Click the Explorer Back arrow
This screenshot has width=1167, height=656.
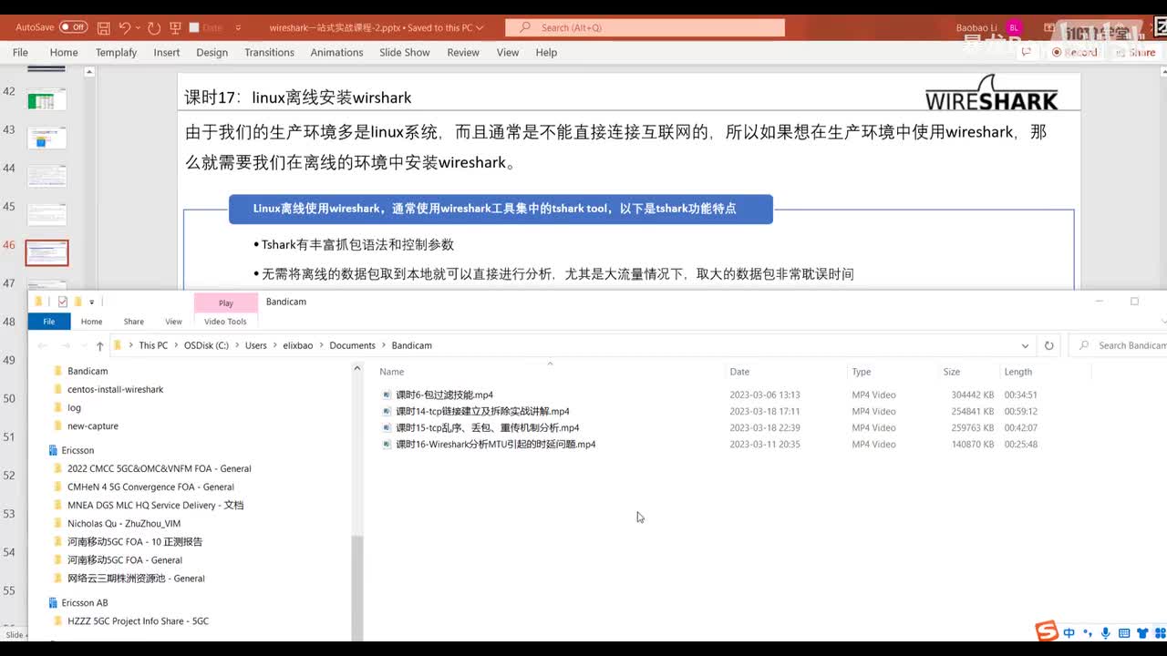(x=43, y=346)
